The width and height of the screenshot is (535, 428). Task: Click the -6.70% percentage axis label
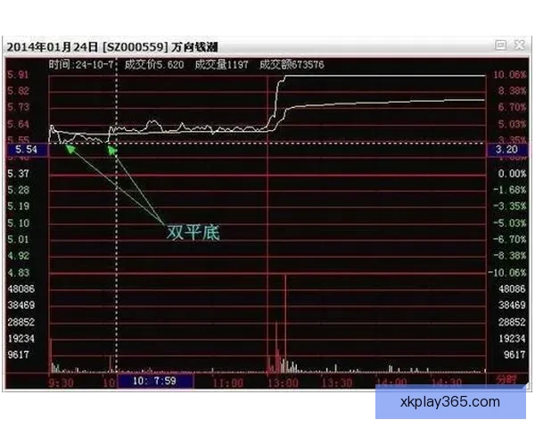[510, 239]
